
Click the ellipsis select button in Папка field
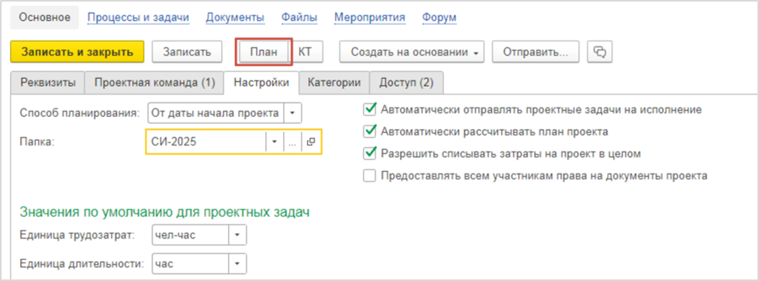[x=292, y=141]
